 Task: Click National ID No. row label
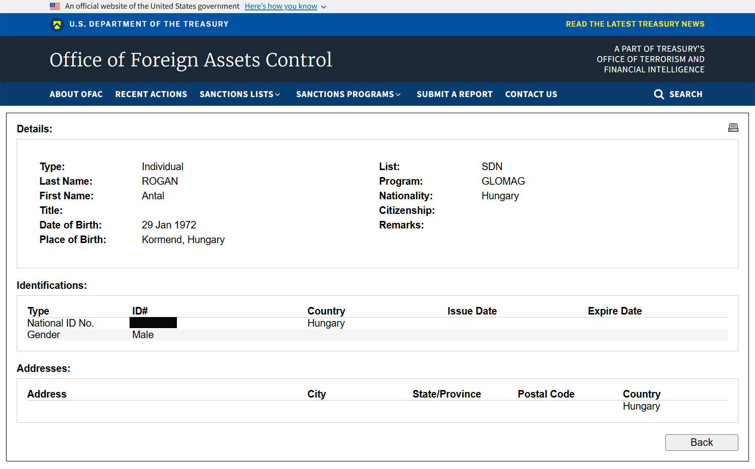coord(60,323)
